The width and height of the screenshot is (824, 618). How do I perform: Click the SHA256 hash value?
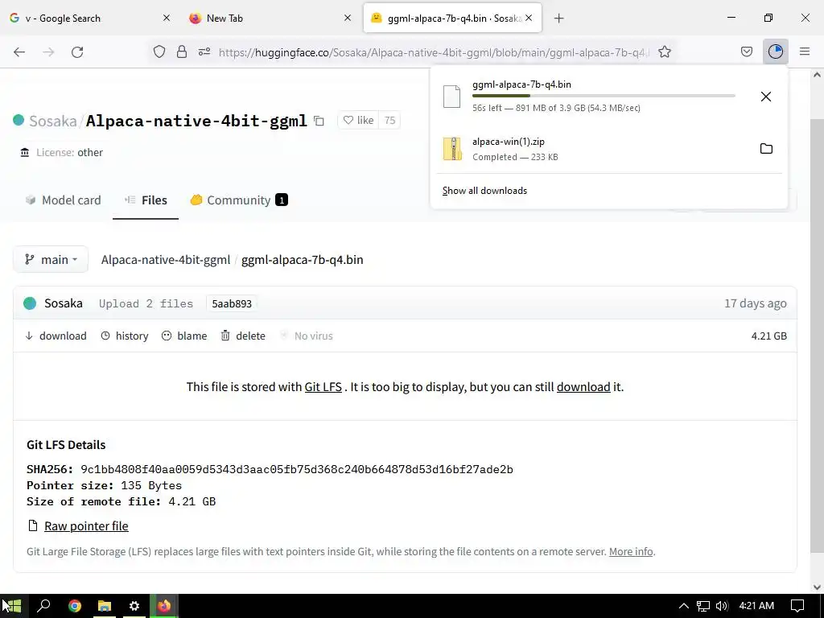pyautogui.click(x=296, y=469)
